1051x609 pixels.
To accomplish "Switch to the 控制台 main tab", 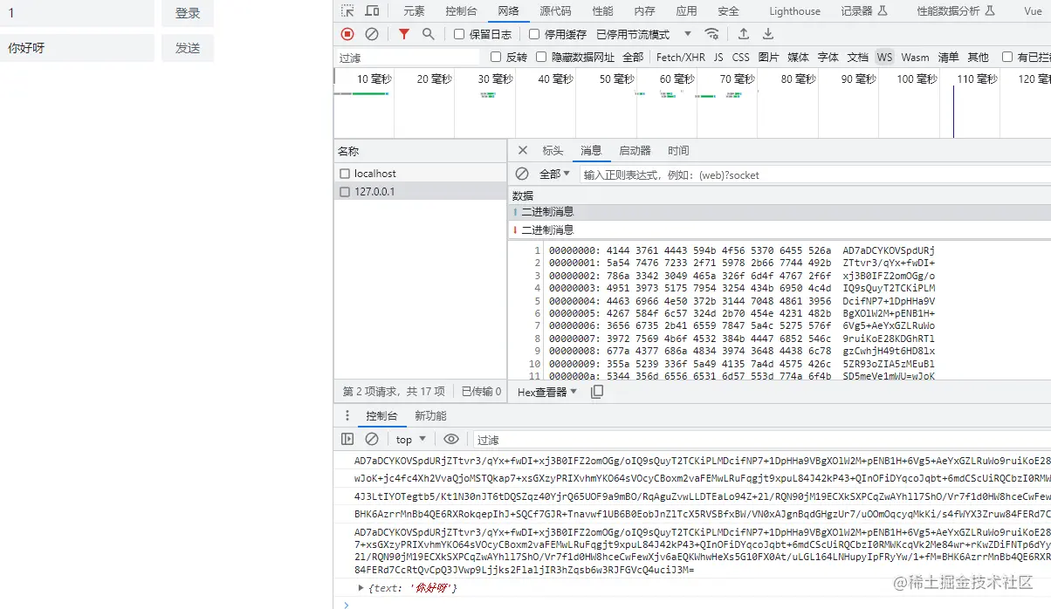I will (x=461, y=11).
